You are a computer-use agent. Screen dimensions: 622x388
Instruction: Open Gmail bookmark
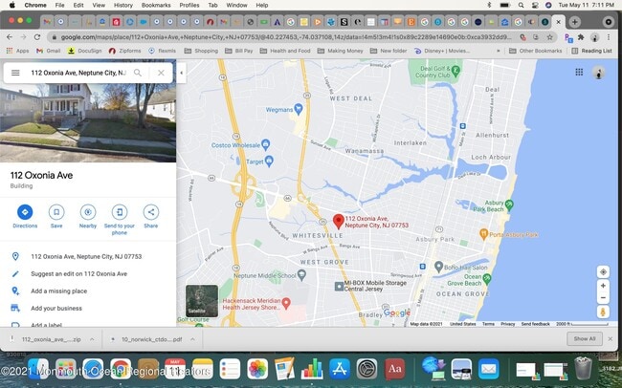pyautogui.click(x=49, y=51)
